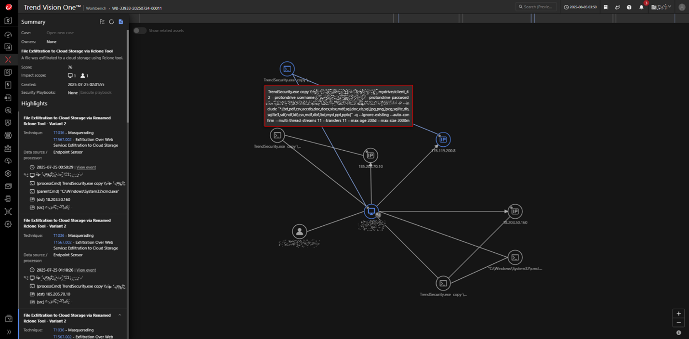The image size is (689, 339).
Task: Select the user account node in graph
Action: pos(299,232)
